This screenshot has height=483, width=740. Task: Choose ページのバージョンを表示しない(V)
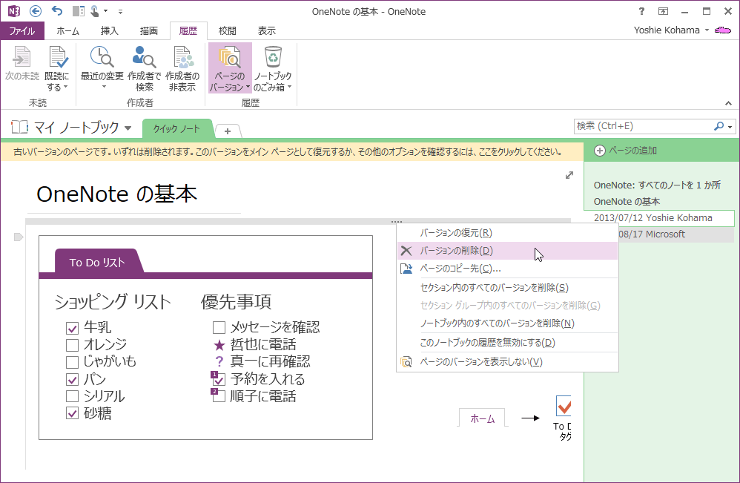click(508, 362)
